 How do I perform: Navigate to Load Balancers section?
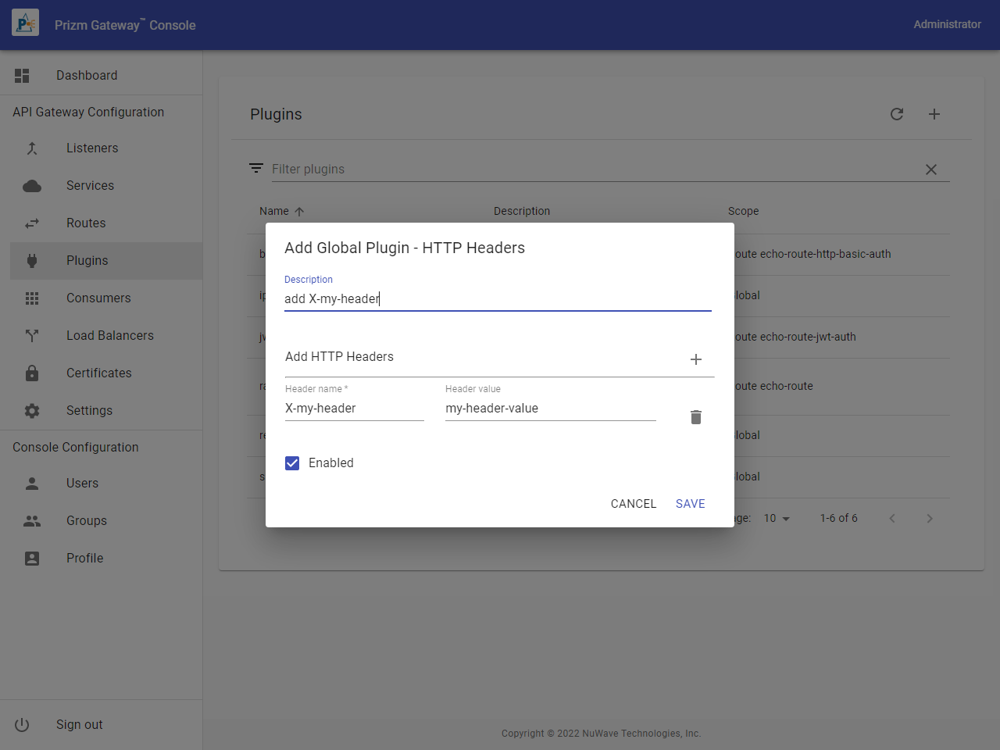point(109,336)
